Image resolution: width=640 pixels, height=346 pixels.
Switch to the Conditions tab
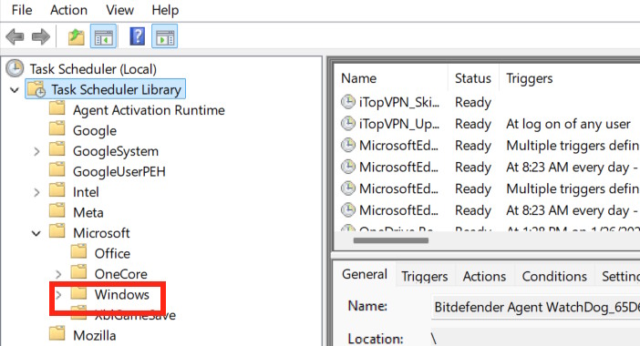click(554, 276)
